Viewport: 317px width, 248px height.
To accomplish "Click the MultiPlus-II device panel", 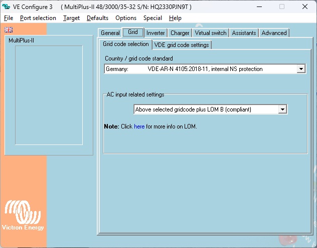I will [x=49, y=95].
